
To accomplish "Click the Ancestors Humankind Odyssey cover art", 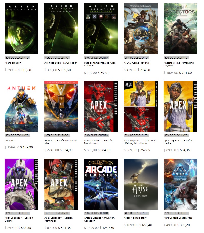I will click(x=180, y=29).
